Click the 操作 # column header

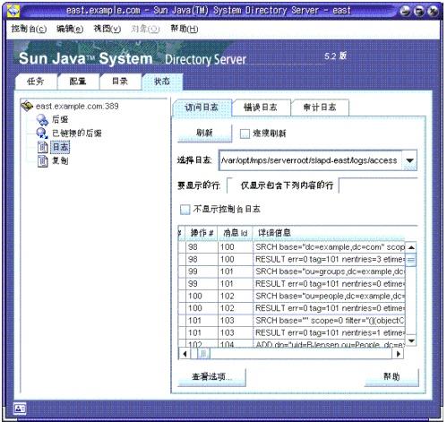point(202,233)
